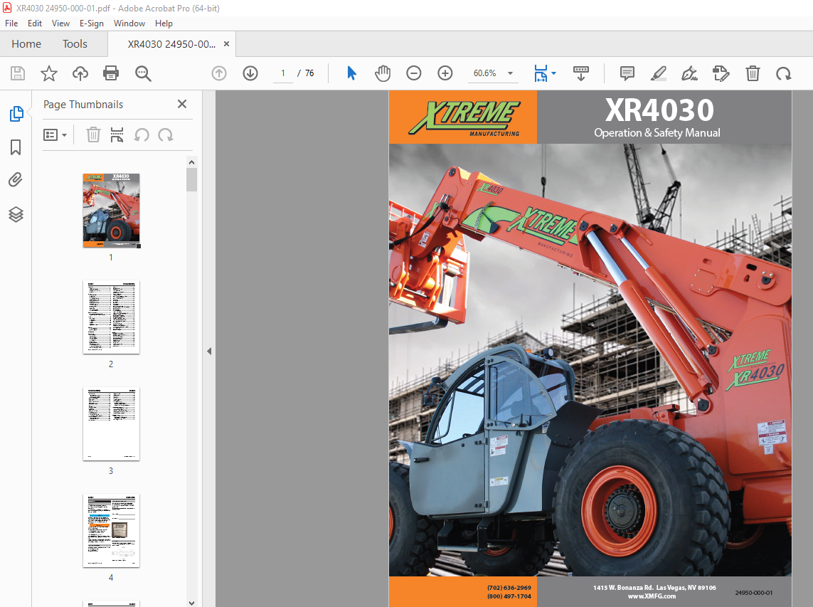Click the total pages '76' text
This screenshot has width=813, height=607.
309,73
